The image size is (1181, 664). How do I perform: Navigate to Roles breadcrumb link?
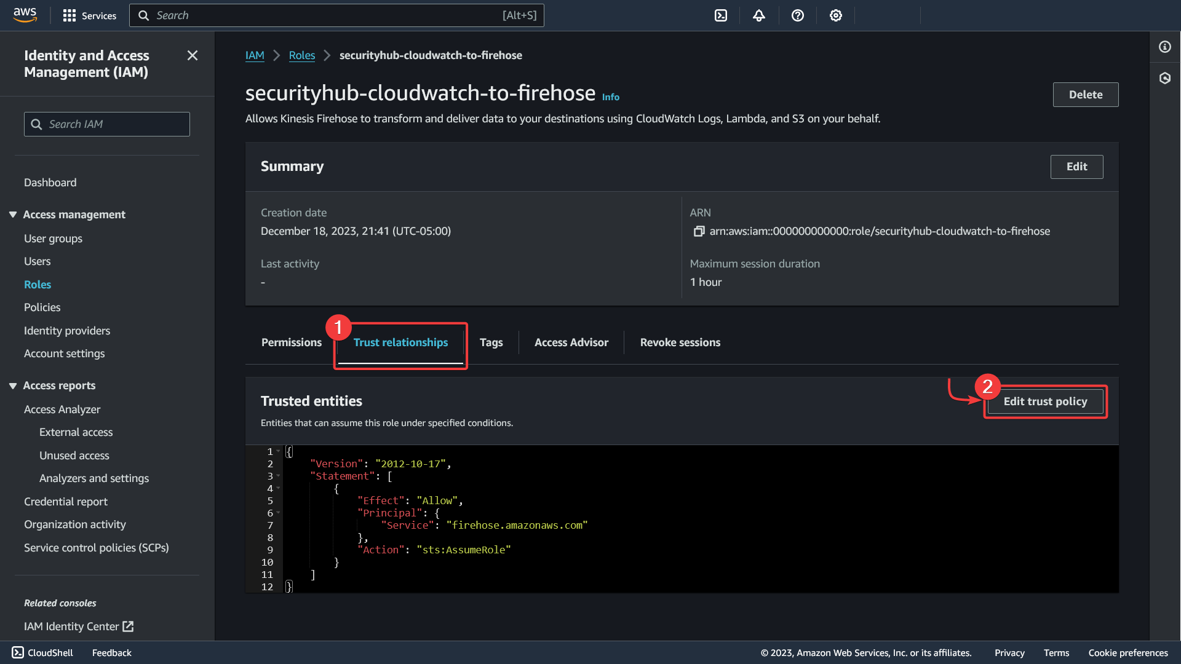pyautogui.click(x=301, y=55)
